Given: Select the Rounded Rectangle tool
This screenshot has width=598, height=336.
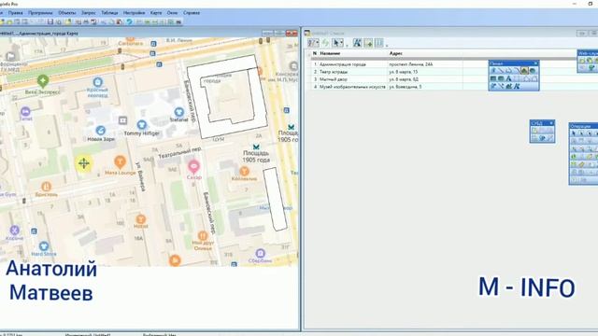Looking at the screenshot, I should click(x=501, y=78).
